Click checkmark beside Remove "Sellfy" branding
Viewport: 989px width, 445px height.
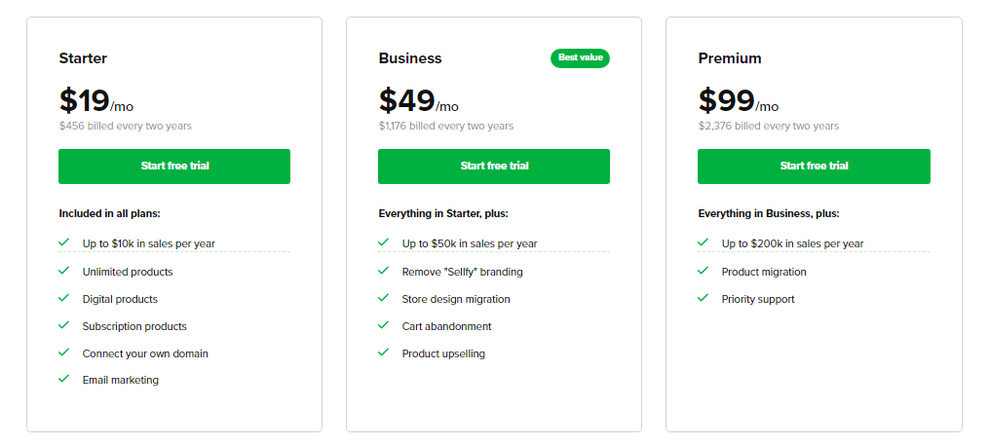tap(384, 271)
